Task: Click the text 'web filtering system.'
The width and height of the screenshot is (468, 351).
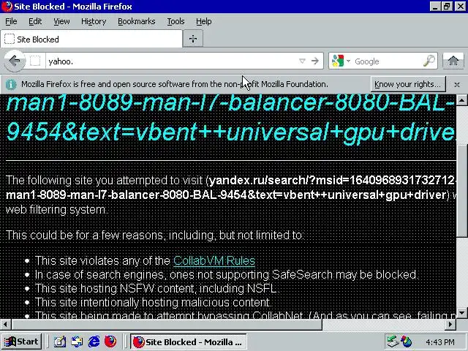Action: (57, 210)
